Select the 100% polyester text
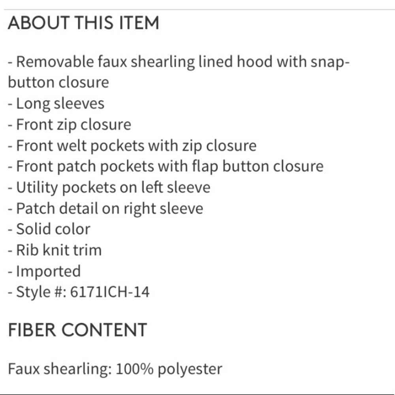395x395 pixels. 169,369
